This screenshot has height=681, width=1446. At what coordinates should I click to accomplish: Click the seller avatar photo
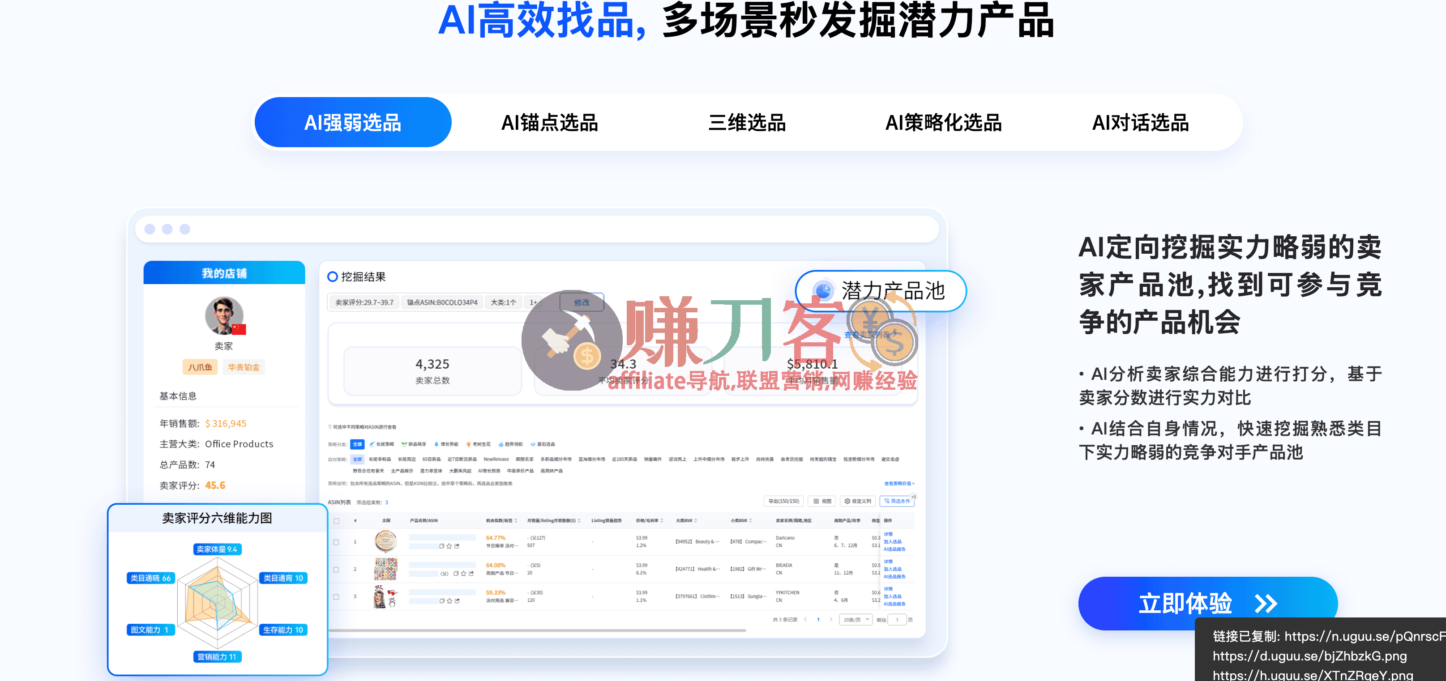[x=225, y=316]
